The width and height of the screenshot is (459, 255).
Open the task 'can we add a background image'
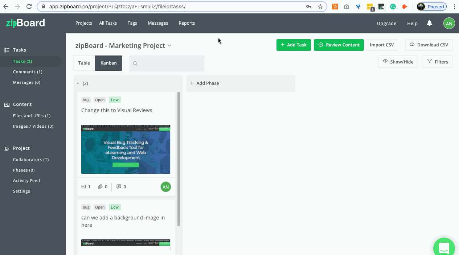click(123, 221)
